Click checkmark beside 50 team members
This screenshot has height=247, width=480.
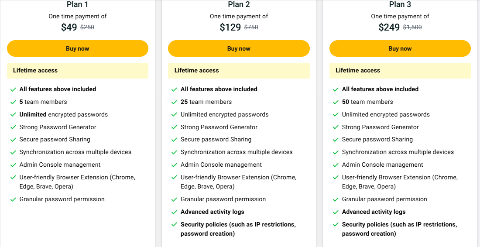click(336, 102)
